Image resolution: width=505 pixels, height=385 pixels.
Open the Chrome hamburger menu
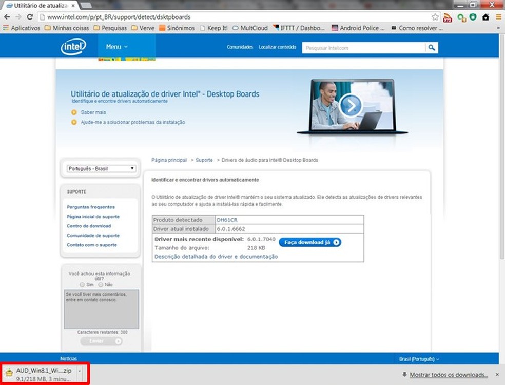pyautogui.click(x=498, y=17)
